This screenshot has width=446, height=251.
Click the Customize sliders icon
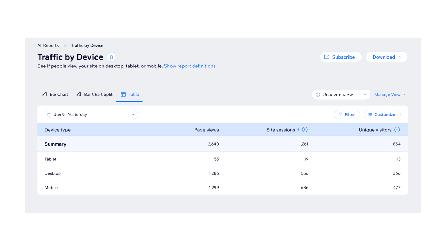click(x=370, y=114)
